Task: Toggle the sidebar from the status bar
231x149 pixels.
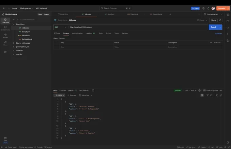Action: [x=2, y=147]
